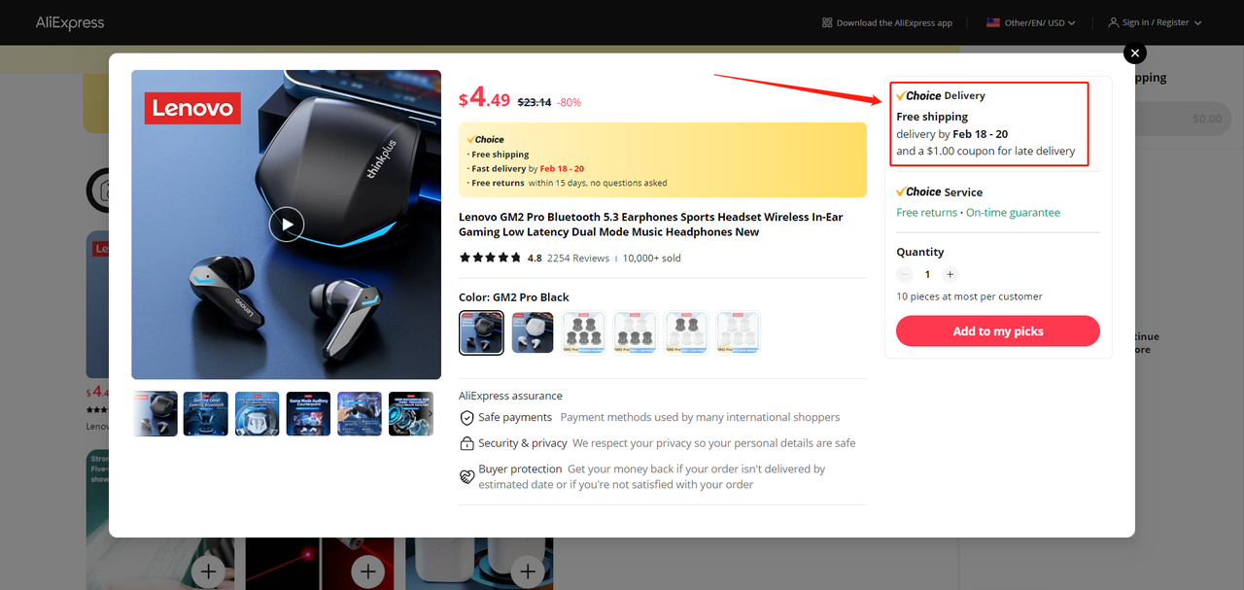Viewport: 1244px width, 590px height.
Task: Add bottom-left background product with plus icon
Action: click(x=208, y=571)
